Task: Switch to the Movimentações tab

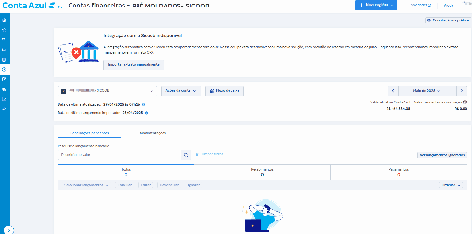Action: coord(153,133)
